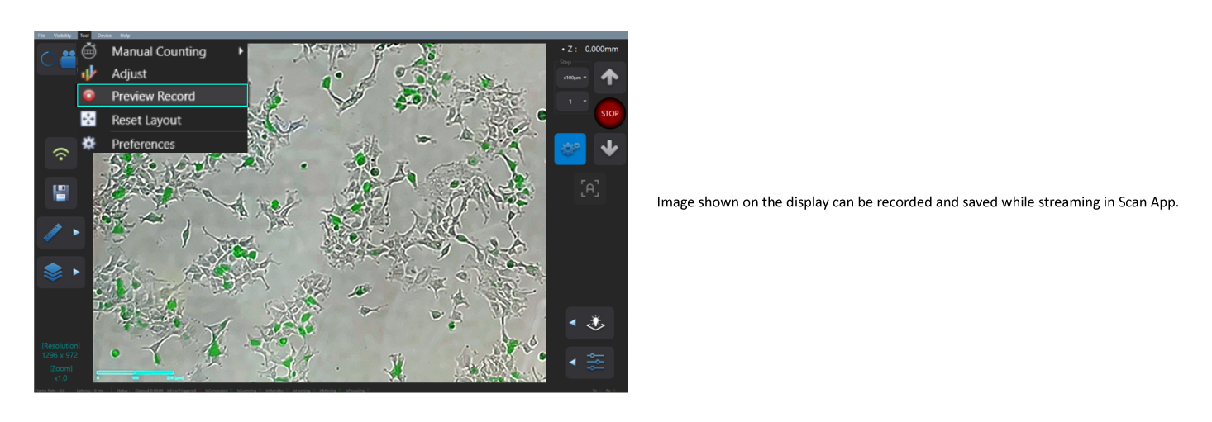
Task: Open the step count dropdown showing 1
Action: pos(573,102)
